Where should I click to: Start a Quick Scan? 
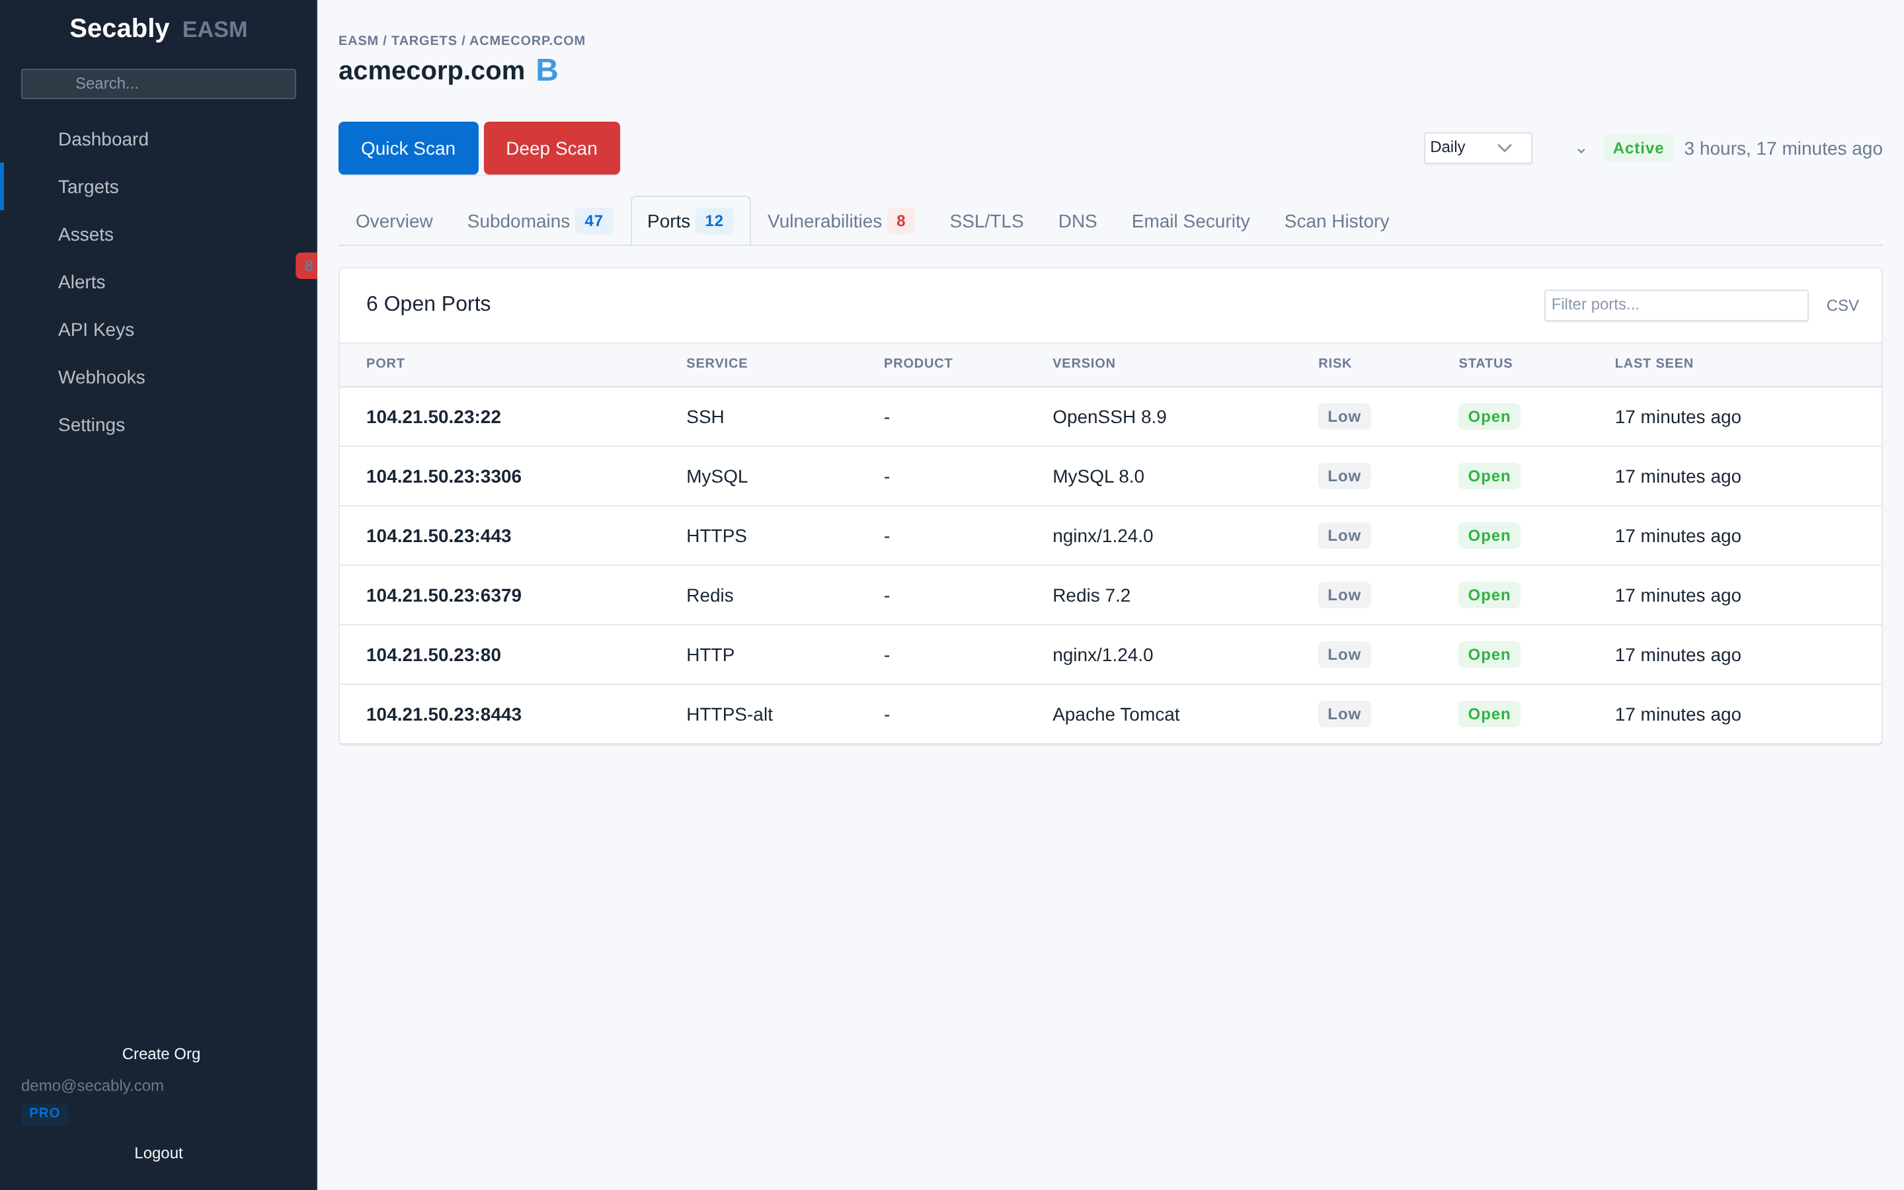pyautogui.click(x=407, y=148)
